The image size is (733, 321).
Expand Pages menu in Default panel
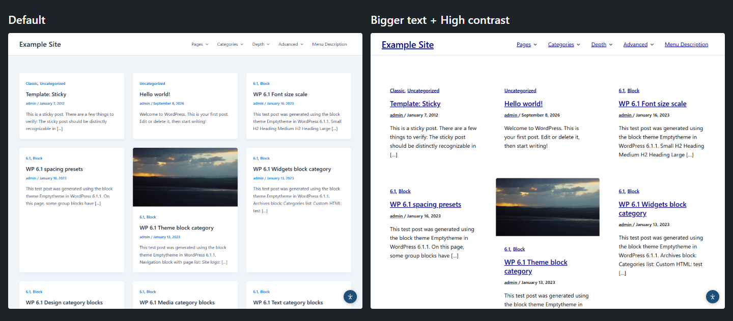(200, 44)
